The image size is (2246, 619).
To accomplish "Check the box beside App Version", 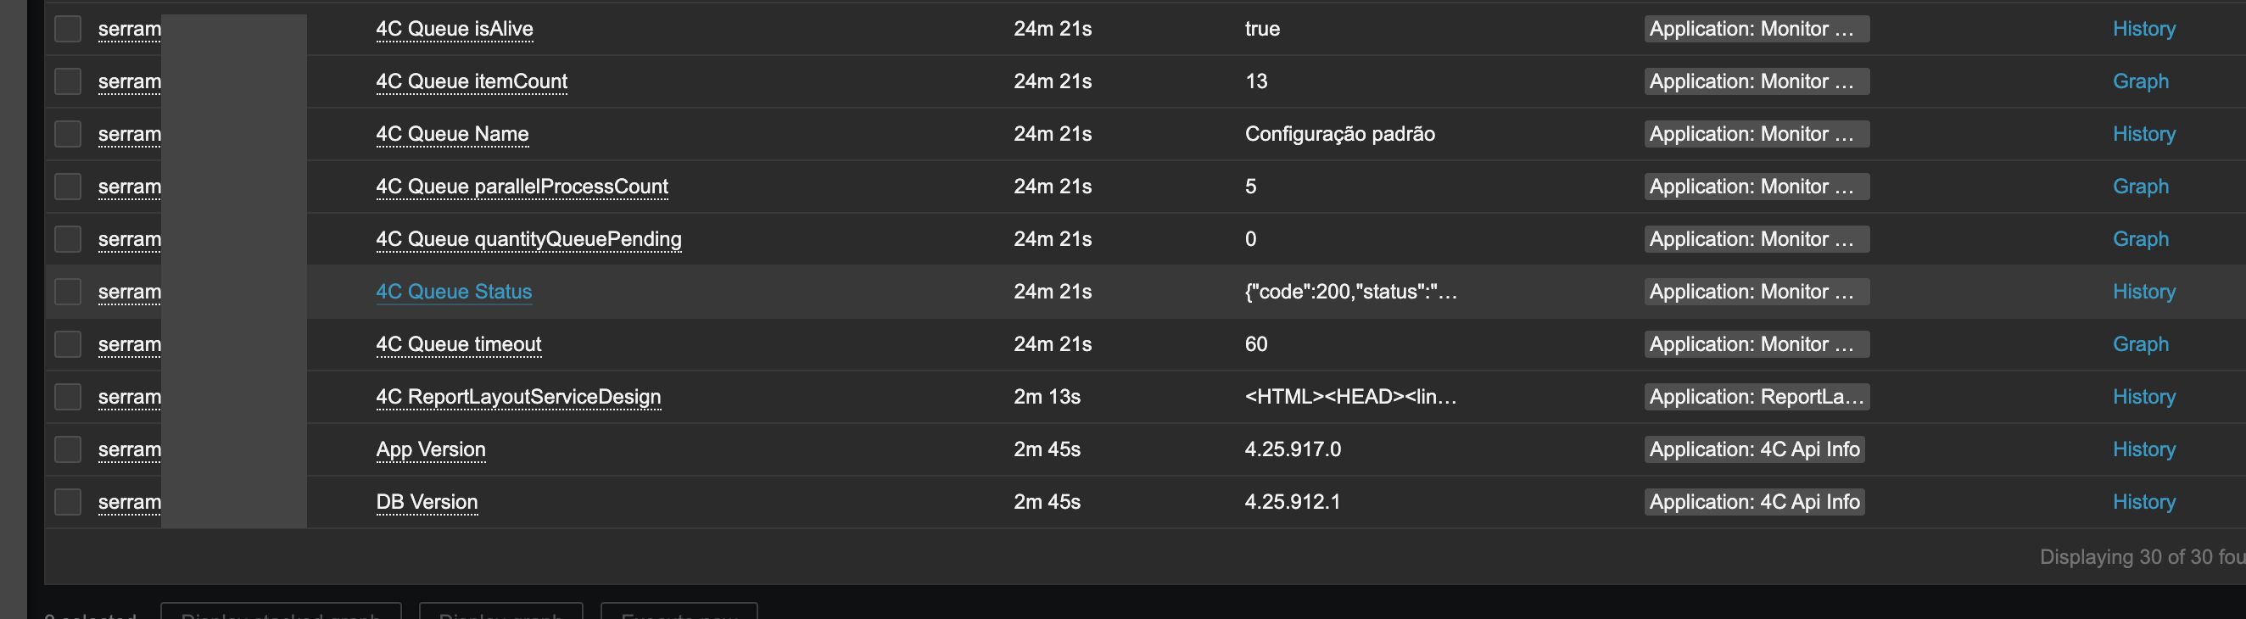I will point(67,449).
